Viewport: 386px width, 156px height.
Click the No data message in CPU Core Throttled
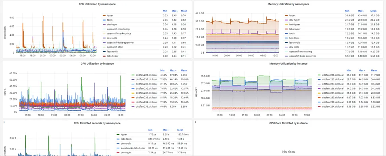[x=288, y=152]
